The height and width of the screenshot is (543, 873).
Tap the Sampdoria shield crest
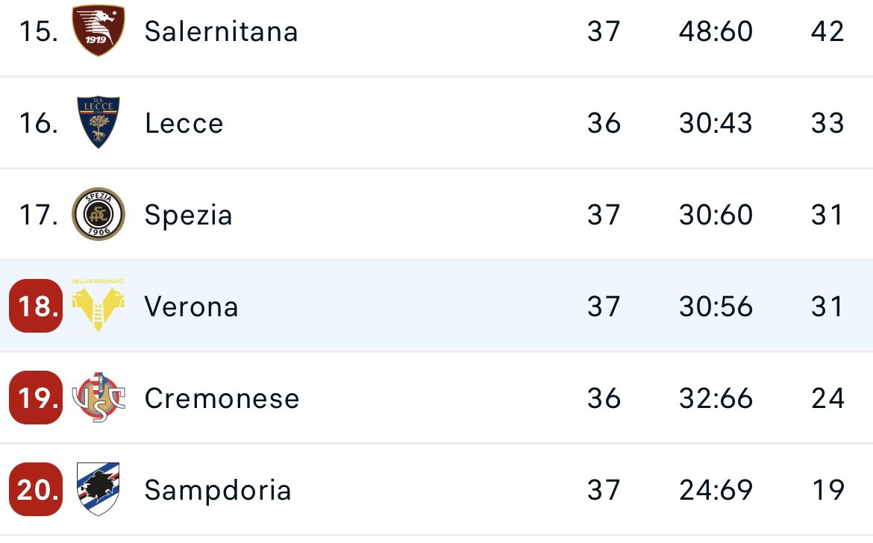(98, 489)
